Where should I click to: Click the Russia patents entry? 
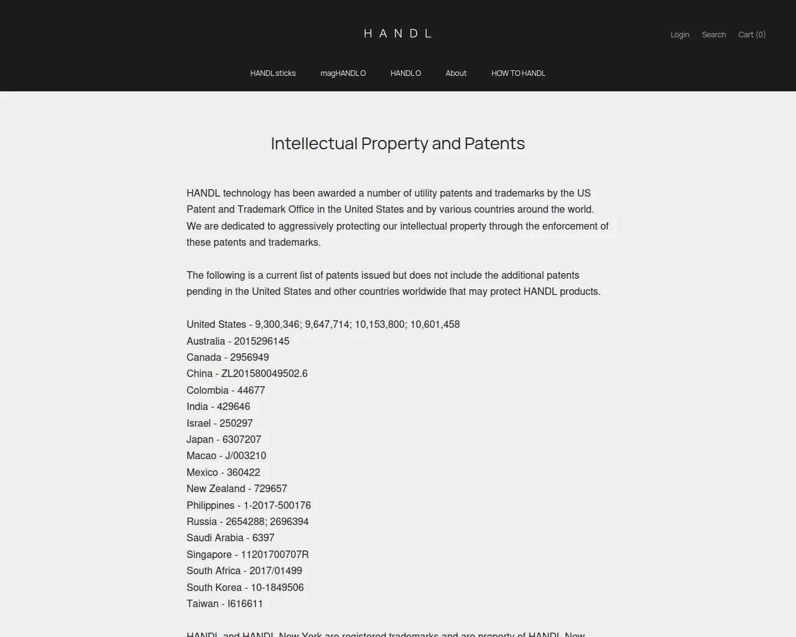click(x=248, y=521)
